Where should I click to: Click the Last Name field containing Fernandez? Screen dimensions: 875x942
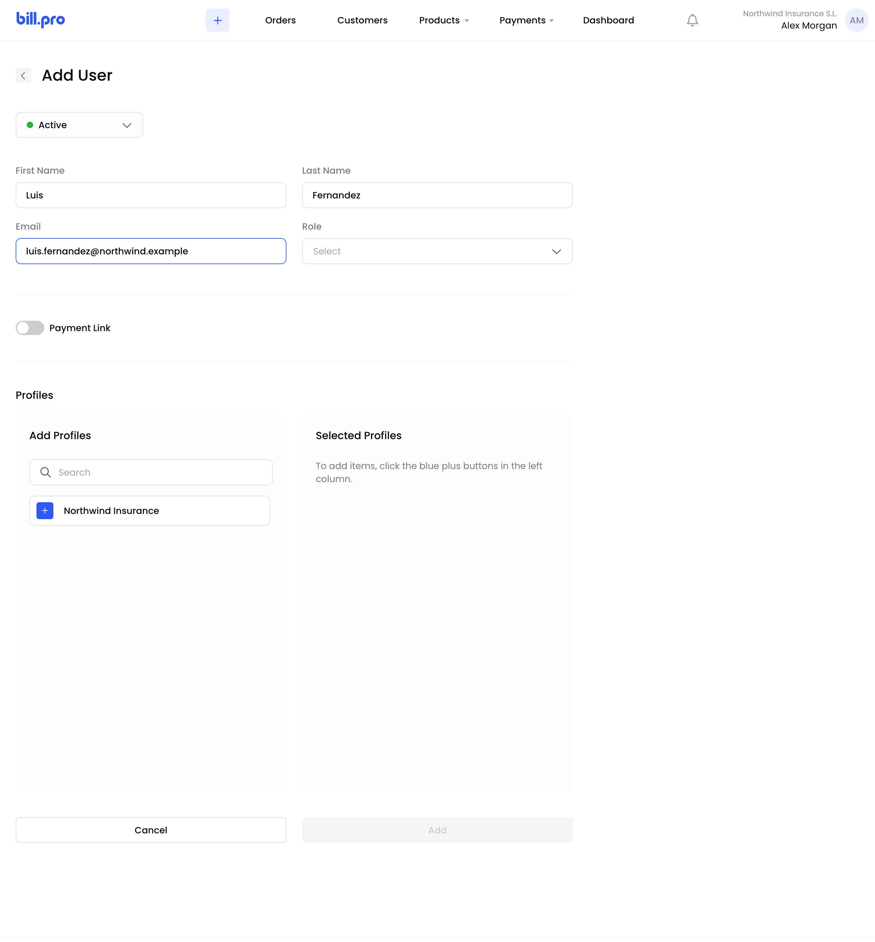437,195
